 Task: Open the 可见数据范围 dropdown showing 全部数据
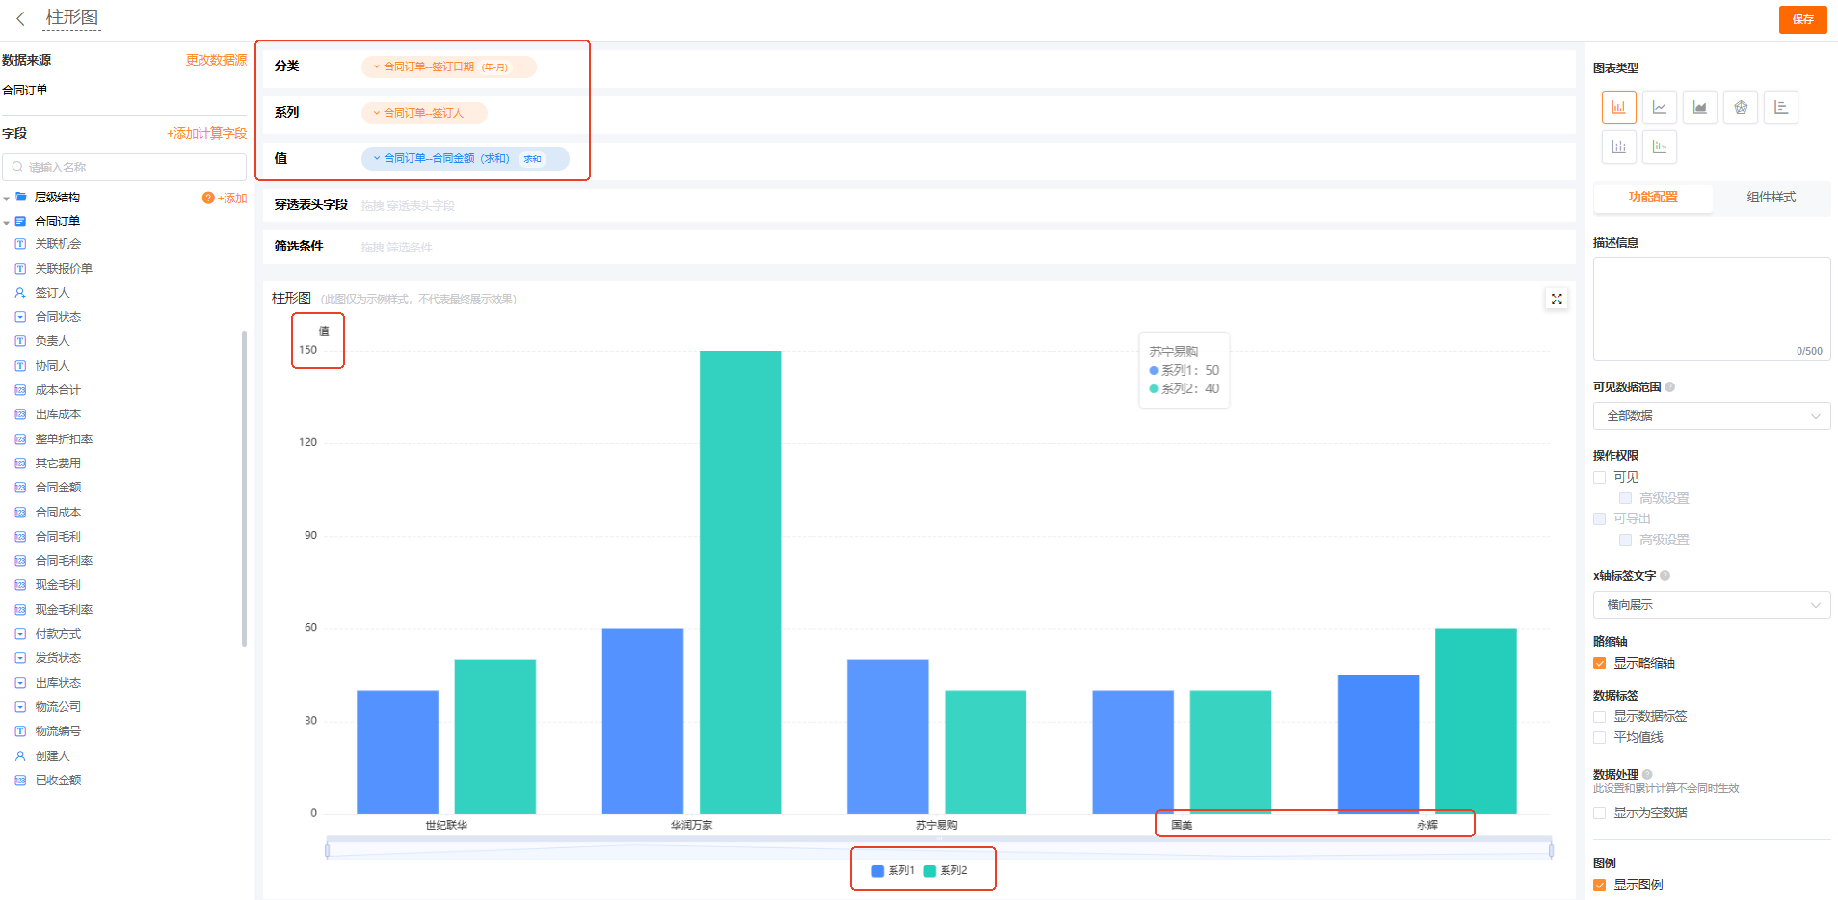tap(1711, 416)
